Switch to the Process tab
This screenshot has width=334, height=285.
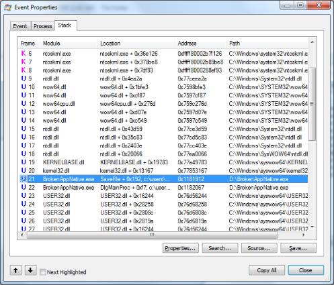tap(42, 26)
